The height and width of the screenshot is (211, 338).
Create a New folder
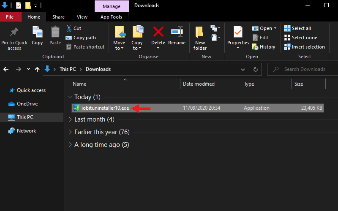(x=200, y=38)
